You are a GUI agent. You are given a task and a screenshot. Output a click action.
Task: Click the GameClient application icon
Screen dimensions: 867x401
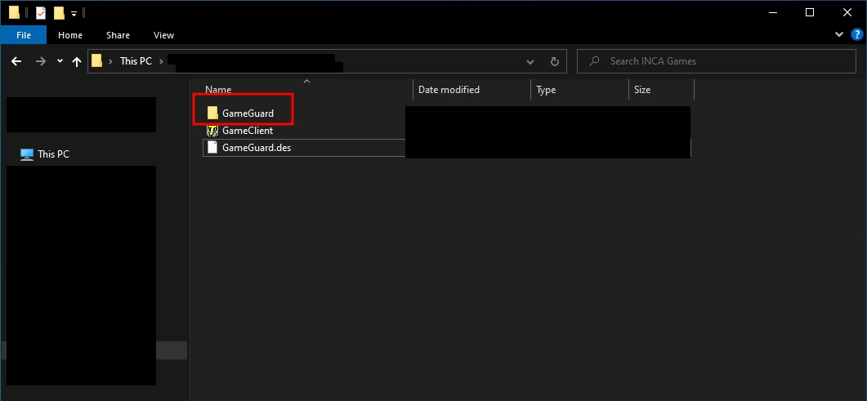pos(212,131)
